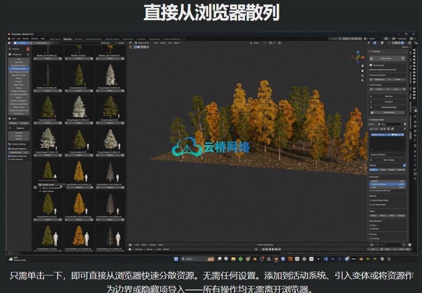Viewport: 422px width, 293px height.
Task: Click the red icon beside Arborea header
Action: coord(28,49)
